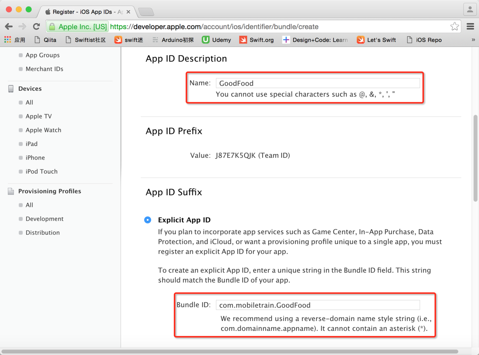Open the apps grid bookmark icon
479x355 pixels.
tap(8, 40)
